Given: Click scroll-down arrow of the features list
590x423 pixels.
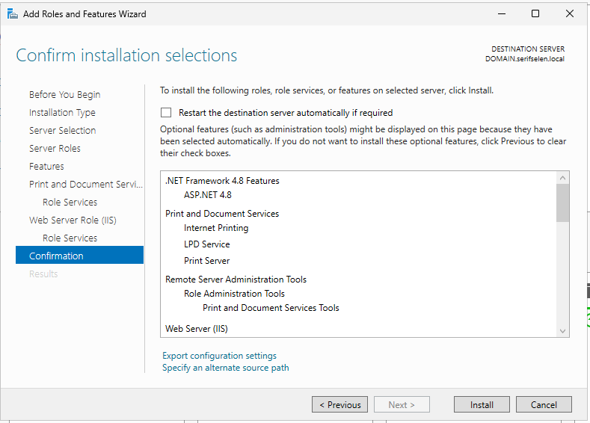Looking at the screenshot, I should [x=563, y=330].
